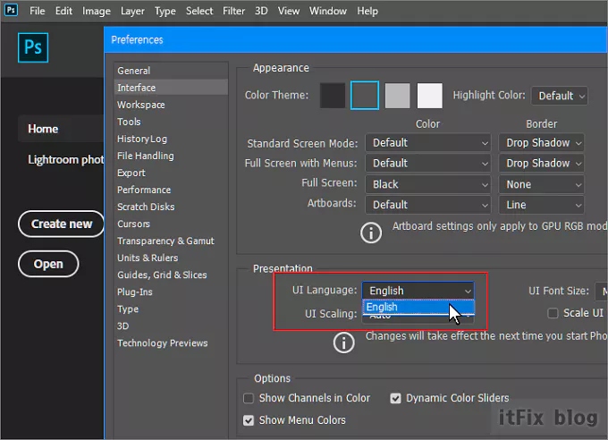608x440 pixels.
Task: Open Full Screen with Menus border dropdown
Action: click(541, 164)
